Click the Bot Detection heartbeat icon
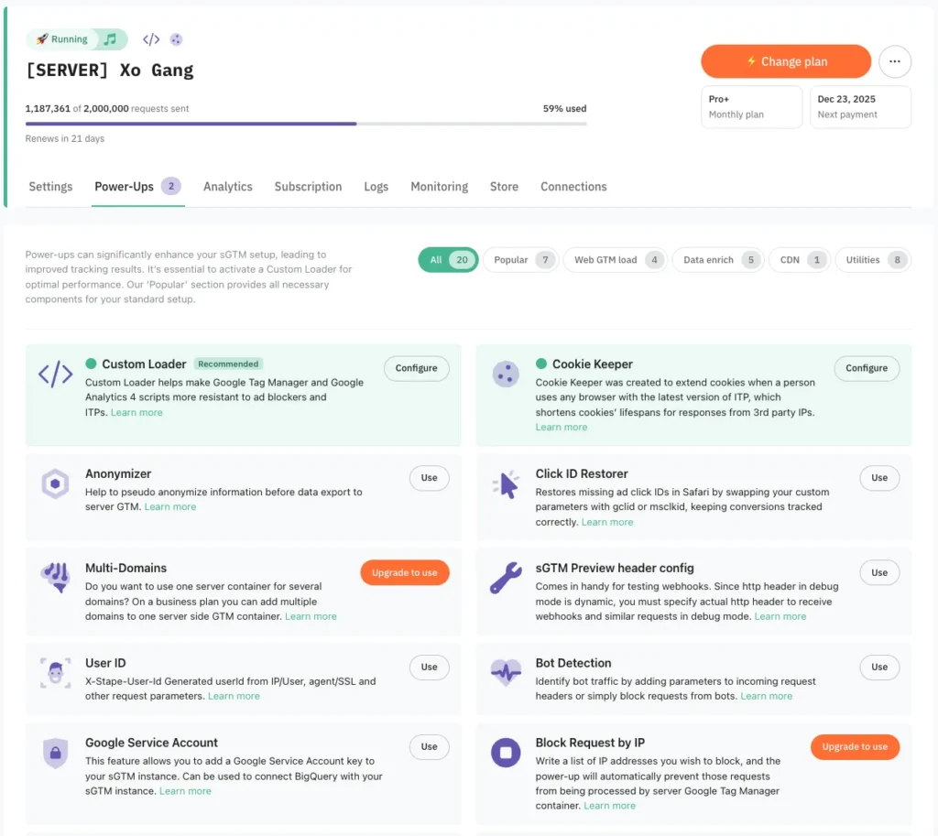Image resolution: width=938 pixels, height=836 pixels. [506, 673]
